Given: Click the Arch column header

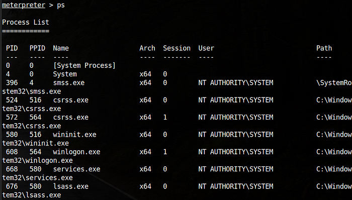Looking at the screenshot, I should pyautogui.click(x=147, y=48).
